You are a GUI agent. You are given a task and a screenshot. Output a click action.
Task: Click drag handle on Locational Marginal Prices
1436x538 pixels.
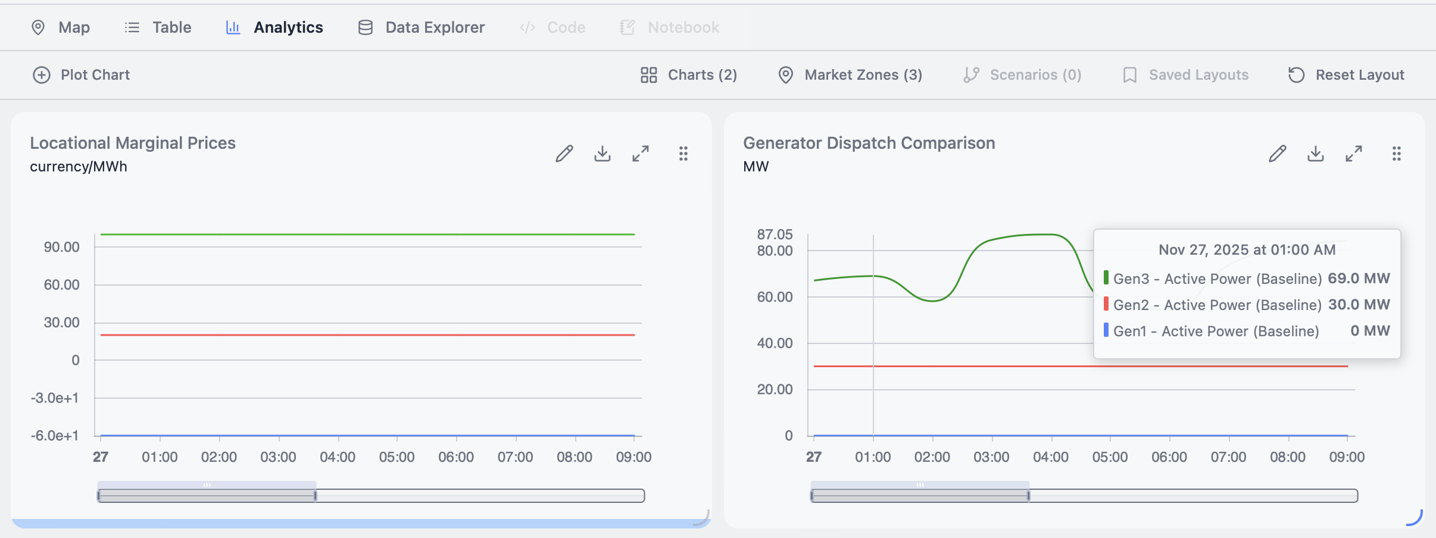point(683,154)
